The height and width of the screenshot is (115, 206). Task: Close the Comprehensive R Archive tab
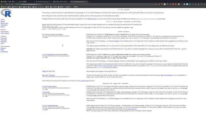coord(87,2)
